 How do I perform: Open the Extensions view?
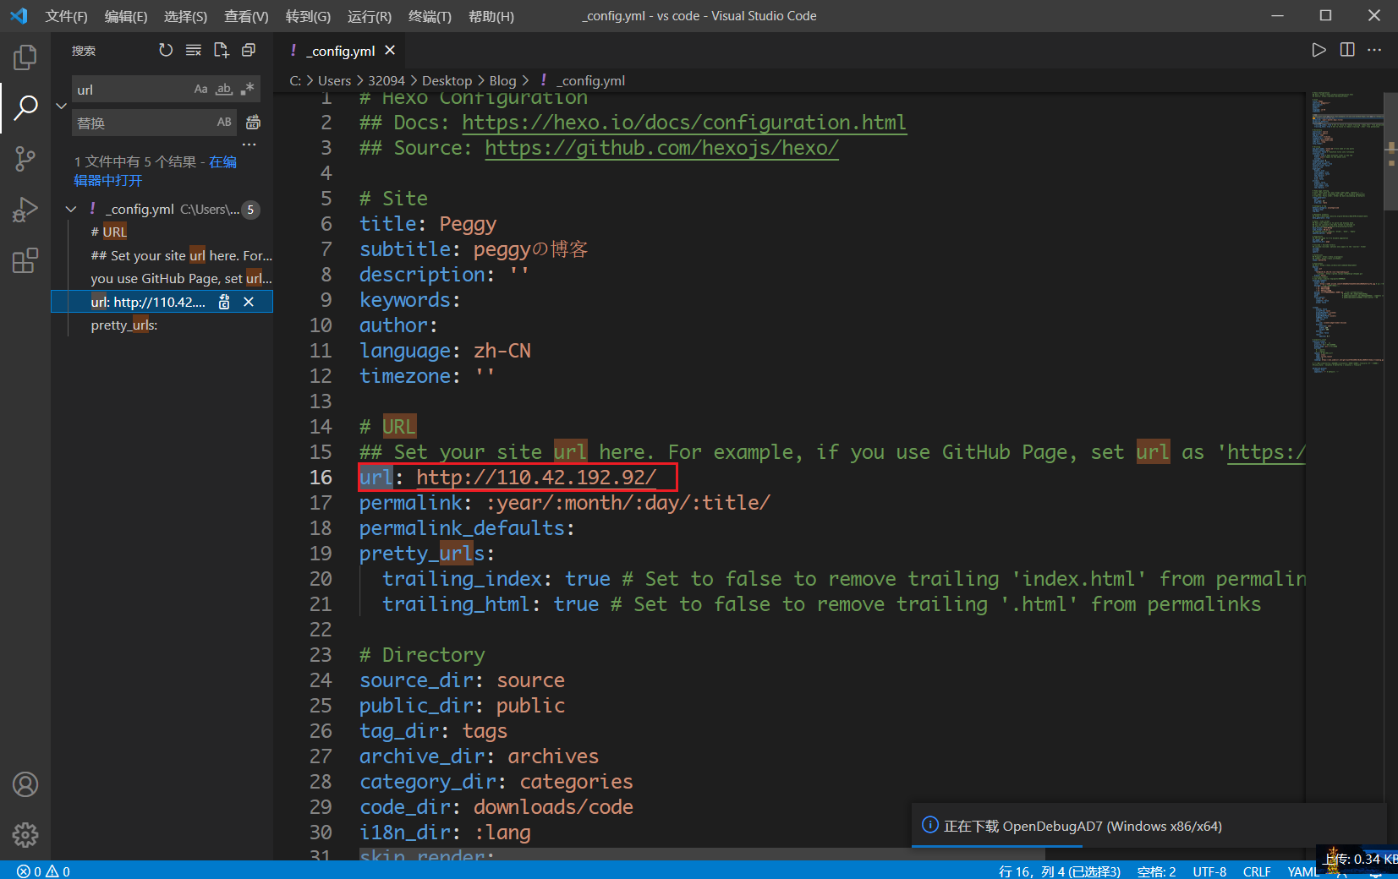(x=25, y=260)
